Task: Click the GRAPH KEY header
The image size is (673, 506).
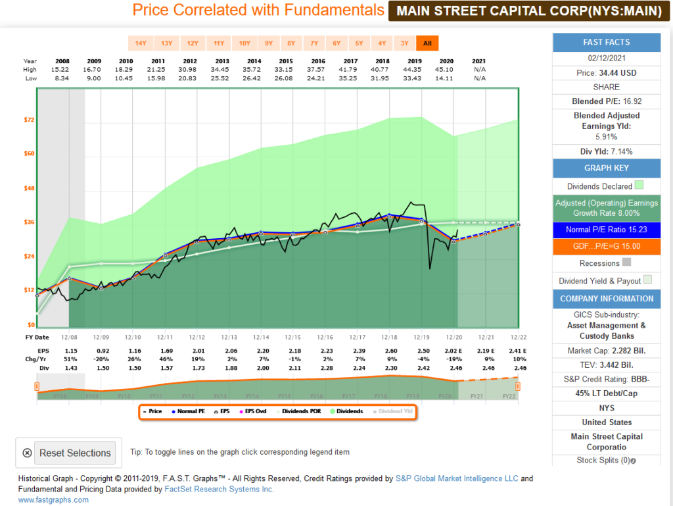Action: [607, 168]
